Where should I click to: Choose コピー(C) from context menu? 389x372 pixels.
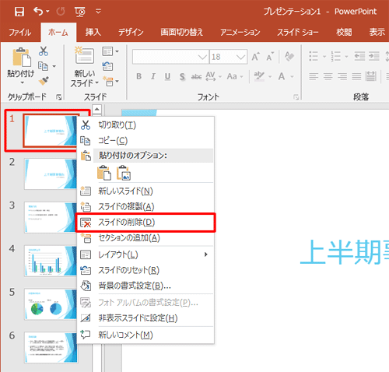click(x=145, y=141)
